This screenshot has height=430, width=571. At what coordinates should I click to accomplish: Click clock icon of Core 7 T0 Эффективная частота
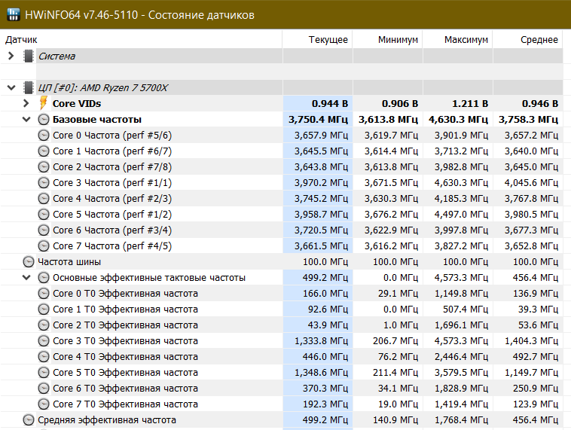click(x=44, y=404)
